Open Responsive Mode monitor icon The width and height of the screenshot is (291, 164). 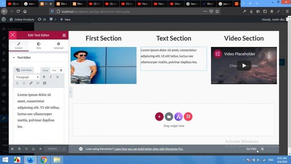[x=33, y=149]
